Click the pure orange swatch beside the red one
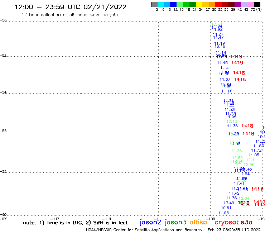The image size is (265, 233). (x=212, y=4)
